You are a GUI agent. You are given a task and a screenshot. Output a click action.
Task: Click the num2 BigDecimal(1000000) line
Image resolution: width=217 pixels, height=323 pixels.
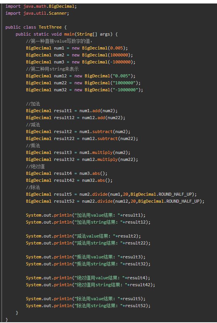click(x=79, y=55)
